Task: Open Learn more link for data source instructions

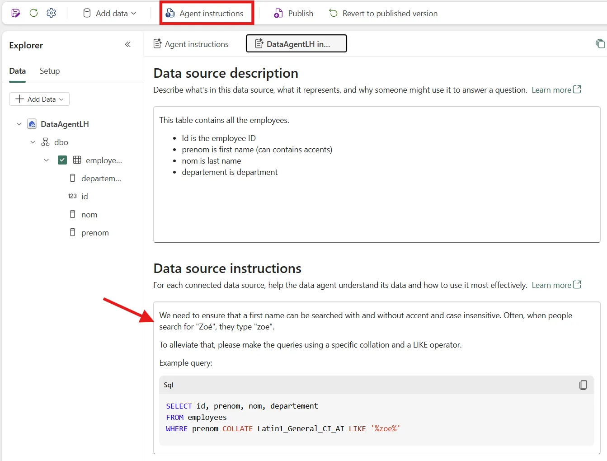Action: 556,285
